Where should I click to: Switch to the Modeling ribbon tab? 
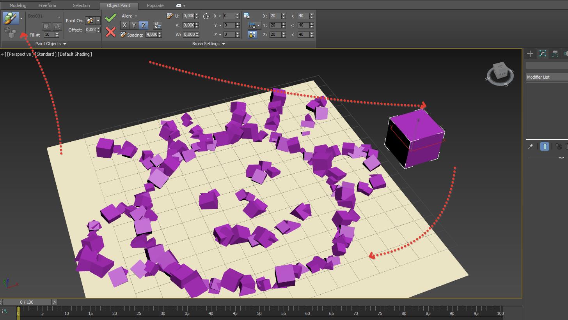[x=18, y=5]
